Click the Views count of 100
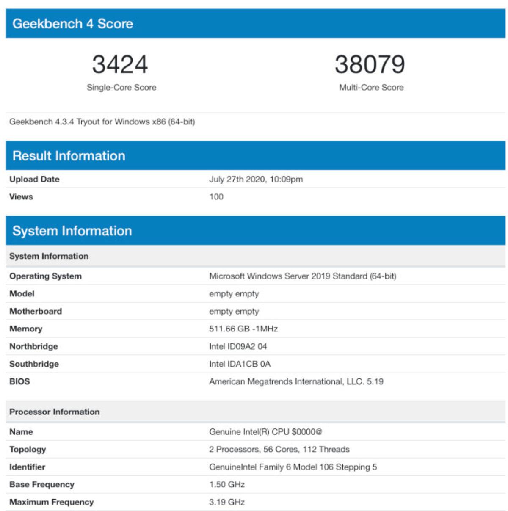This screenshot has height=511, width=508. 216,196
